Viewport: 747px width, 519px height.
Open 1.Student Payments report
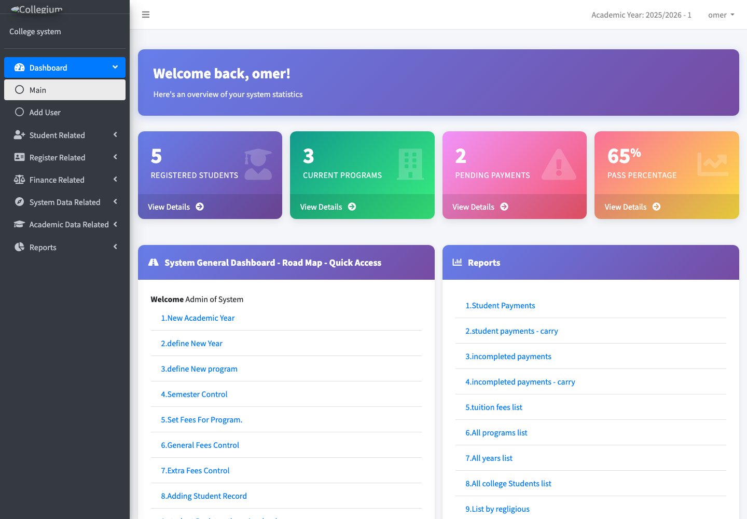click(500, 305)
